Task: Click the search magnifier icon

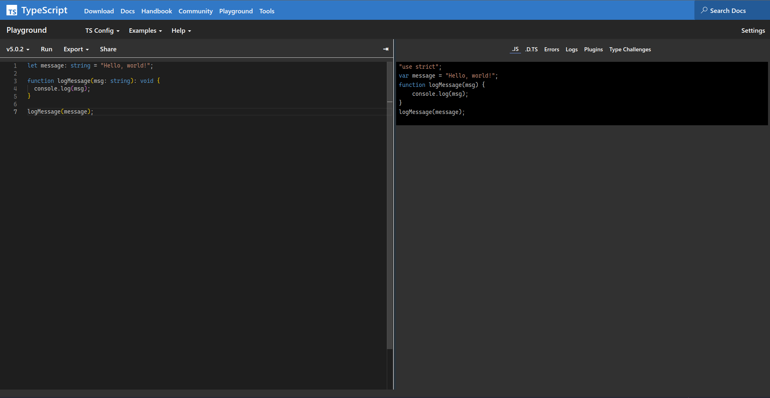Action: [704, 10]
